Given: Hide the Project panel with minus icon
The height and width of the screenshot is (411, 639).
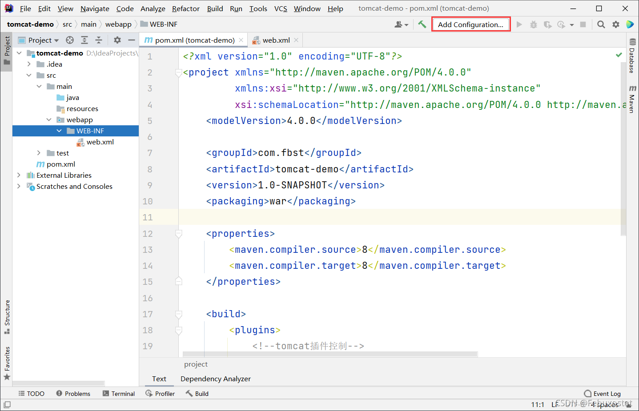Looking at the screenshot, I should 132,40.
